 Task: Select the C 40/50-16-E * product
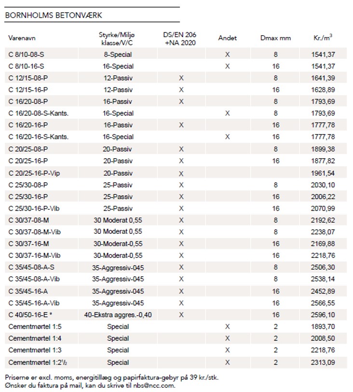(30, 315)
